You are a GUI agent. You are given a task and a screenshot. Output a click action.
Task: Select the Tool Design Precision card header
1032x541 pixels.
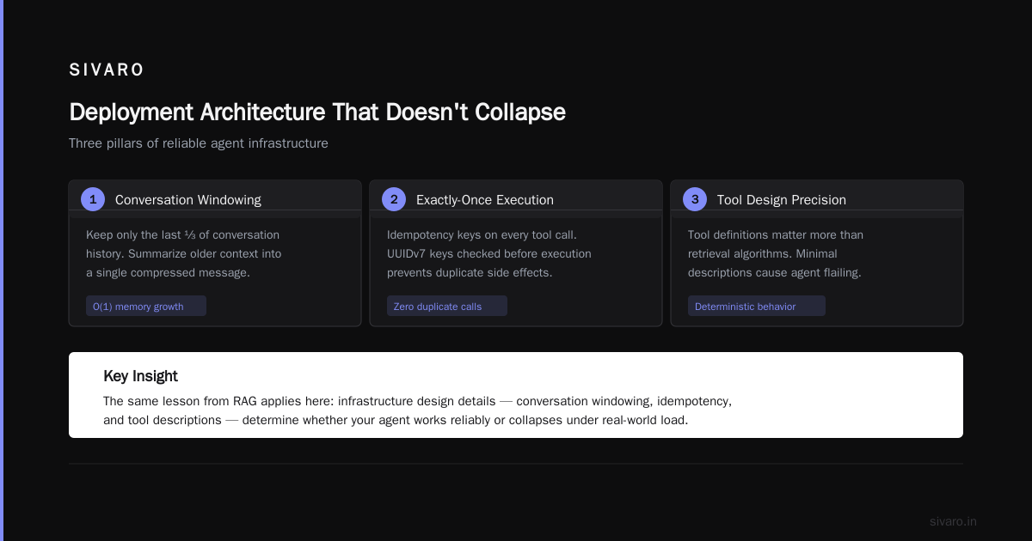pyautogui.click(x=817, y=199)
